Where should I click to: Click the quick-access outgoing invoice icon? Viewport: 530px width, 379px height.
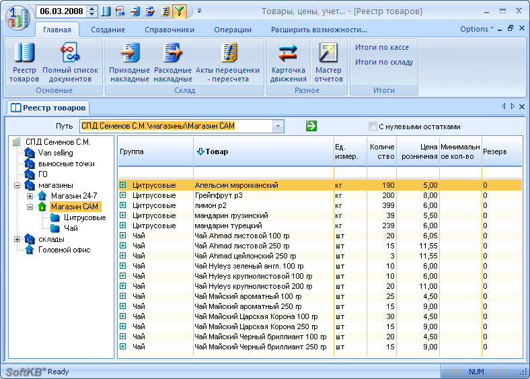point(150,11)
